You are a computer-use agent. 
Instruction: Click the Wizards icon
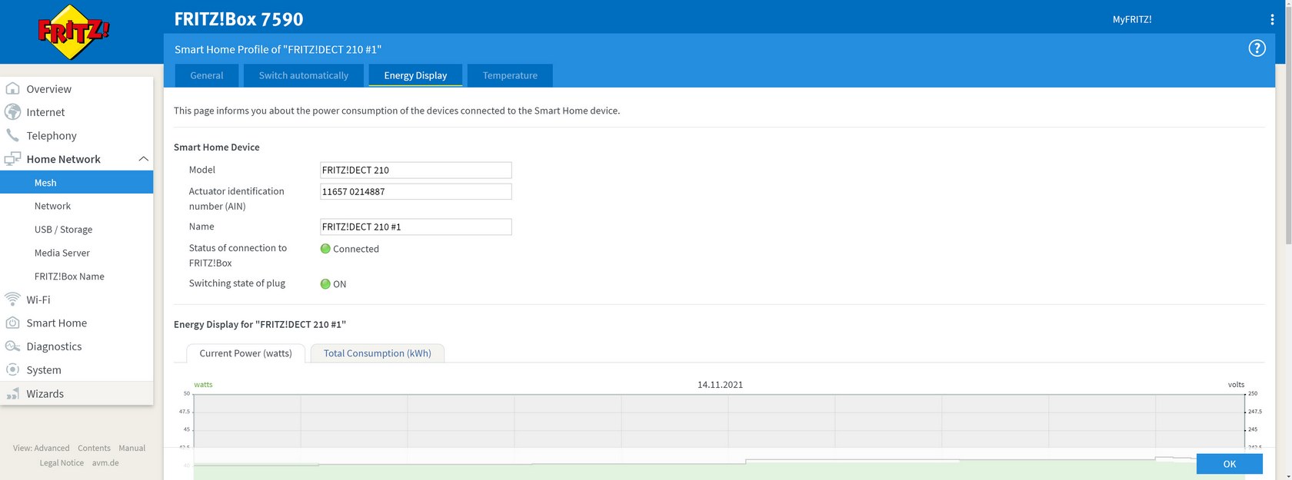click(12, 393)
